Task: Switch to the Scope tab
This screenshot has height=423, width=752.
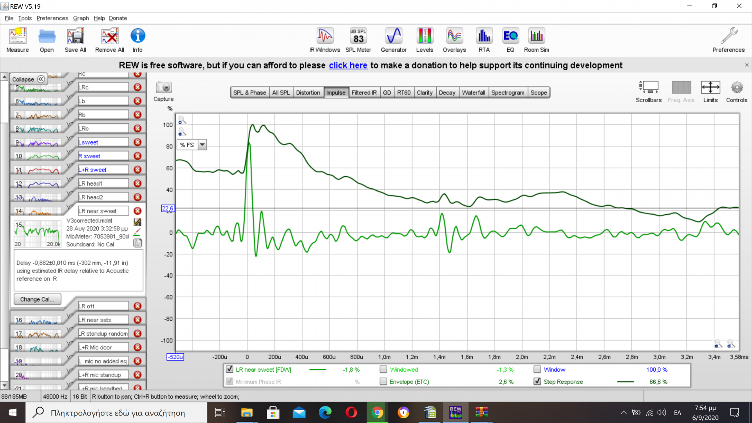Action: (x=539, y=92)
